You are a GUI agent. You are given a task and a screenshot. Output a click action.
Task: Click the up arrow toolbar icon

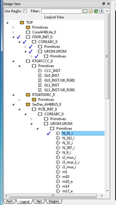[102, 11]
